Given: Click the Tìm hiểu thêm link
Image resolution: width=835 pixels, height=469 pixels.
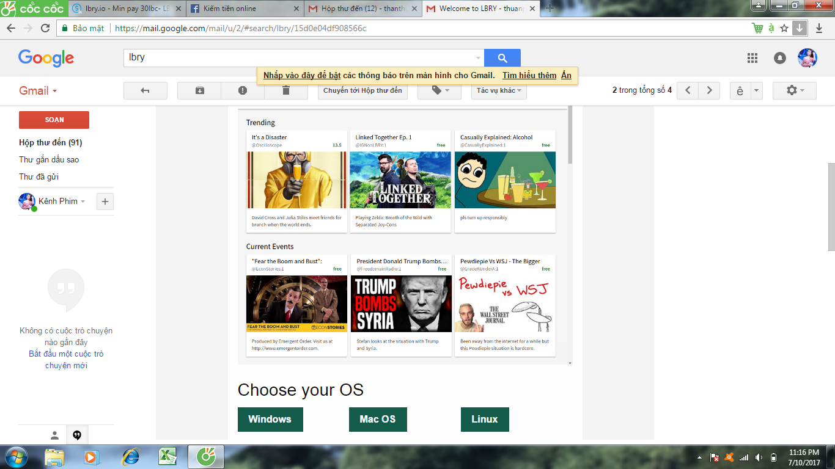Looking at the screenshot, I should pyautogui.click(x=529, y=76).
